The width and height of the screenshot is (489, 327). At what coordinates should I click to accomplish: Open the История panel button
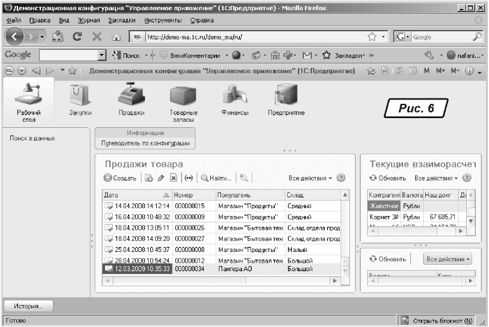pyautogui.click(x=28, y=306)
